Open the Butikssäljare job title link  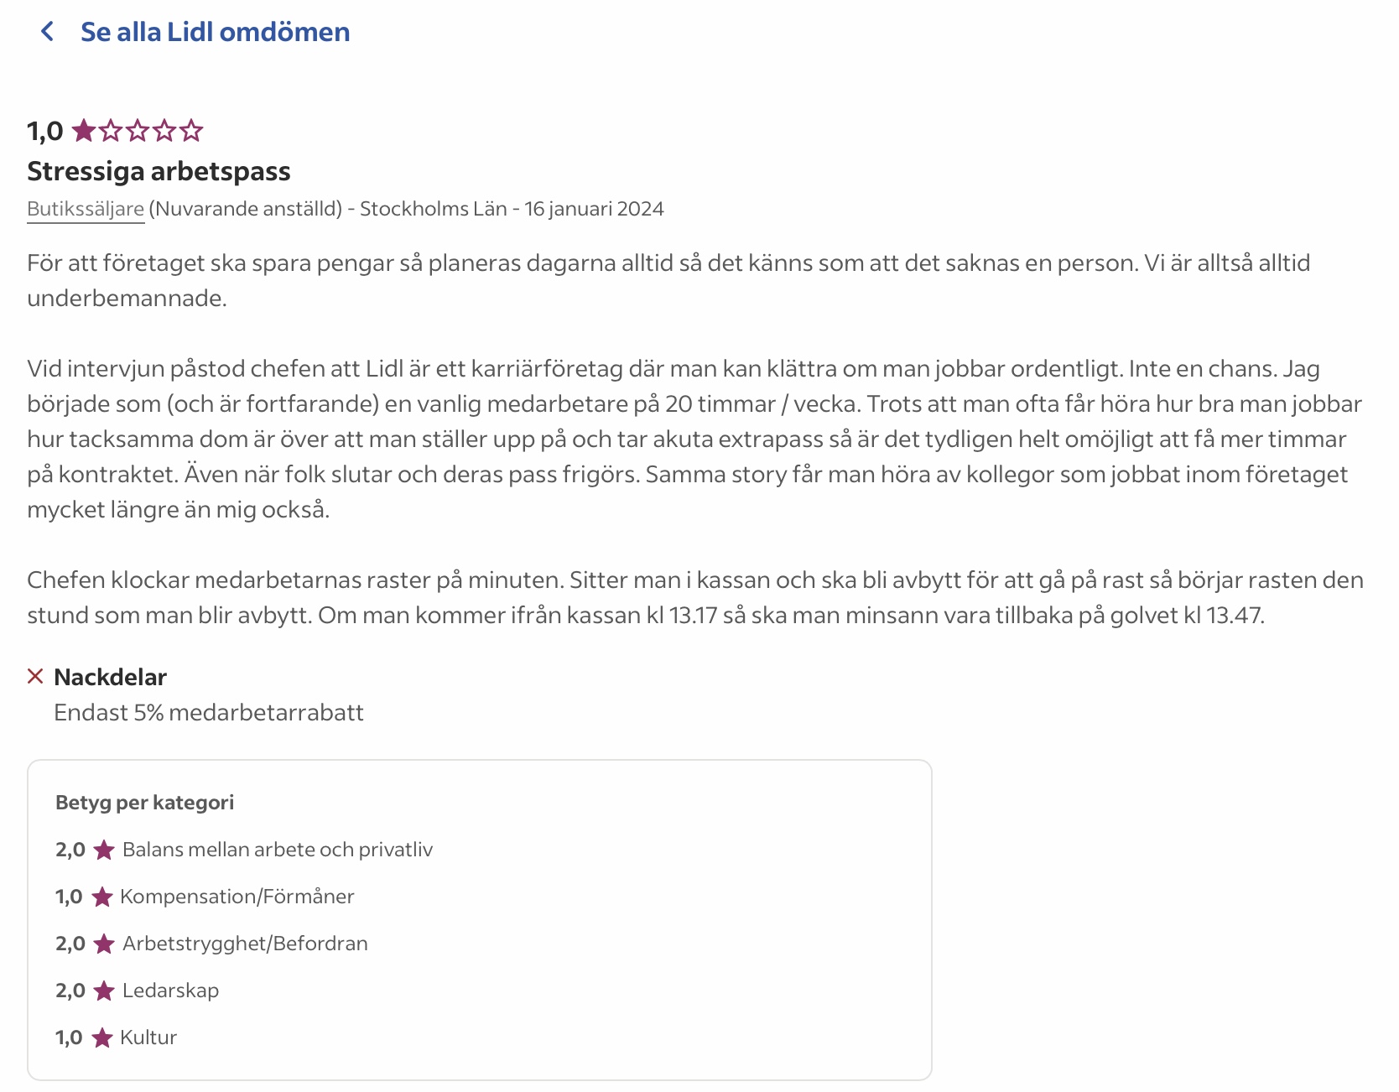(86, 209)
